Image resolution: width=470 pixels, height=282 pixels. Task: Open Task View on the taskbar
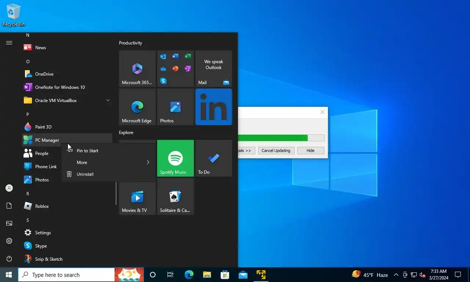[x=170, y=275]
